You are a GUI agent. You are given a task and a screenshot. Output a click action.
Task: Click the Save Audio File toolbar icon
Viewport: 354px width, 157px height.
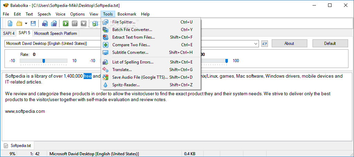coord(45,23)
